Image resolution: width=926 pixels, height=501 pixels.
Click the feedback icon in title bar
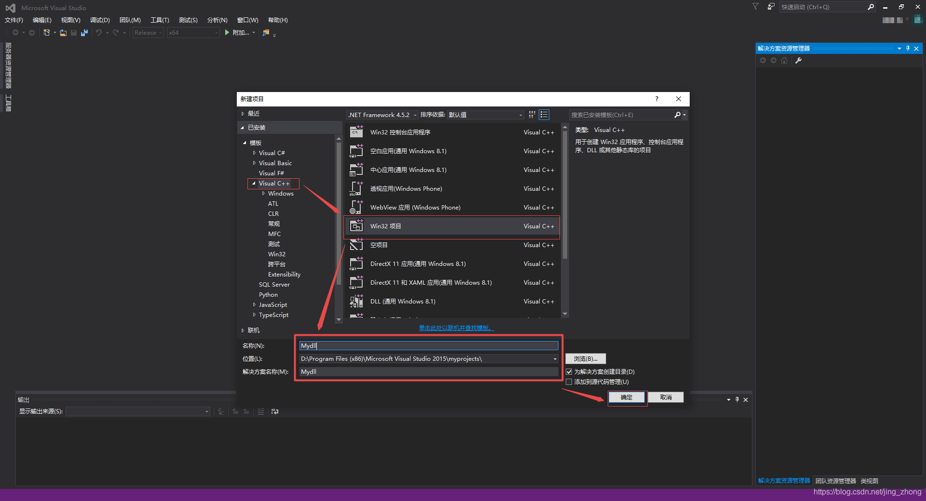[x=771, y=7]
